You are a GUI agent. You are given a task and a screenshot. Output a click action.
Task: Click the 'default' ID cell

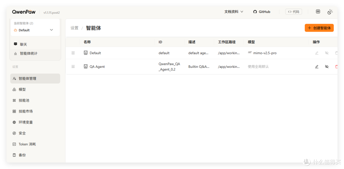(x=164, y=53)
